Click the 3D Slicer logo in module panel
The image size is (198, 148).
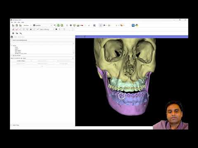[12, 37]
